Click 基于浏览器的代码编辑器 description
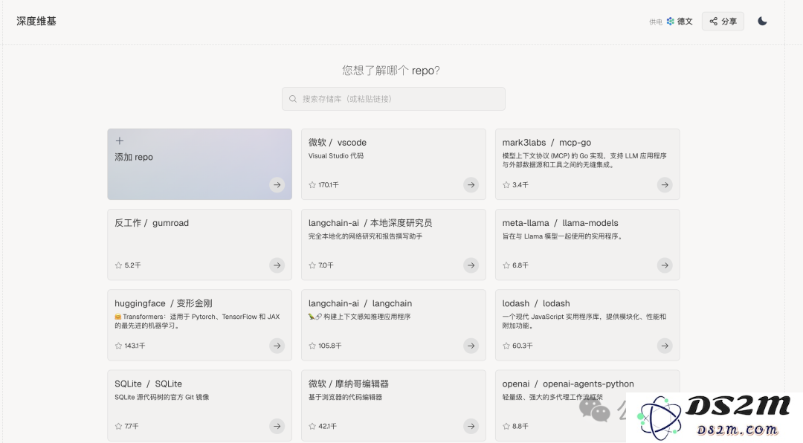803x443 pixels. coord(345,397)
